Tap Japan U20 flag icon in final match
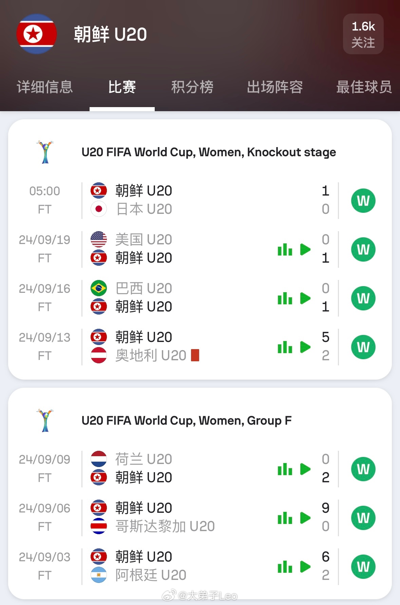400x605 pixels. [x=99, y=209]
